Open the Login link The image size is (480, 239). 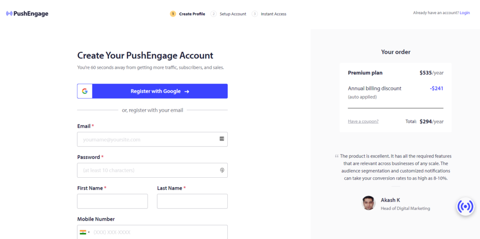tap(465, 13)
